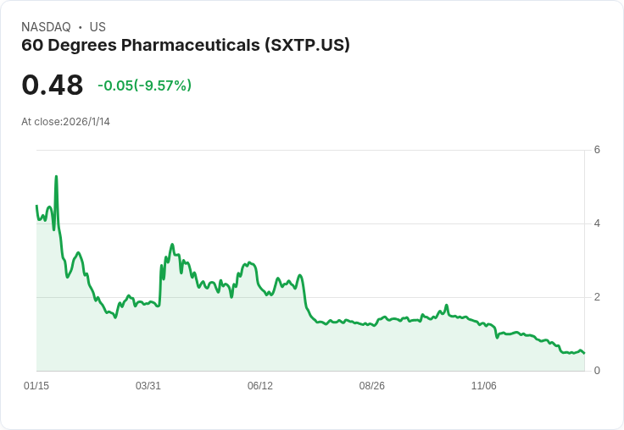Click the US market label

point(97,27)
